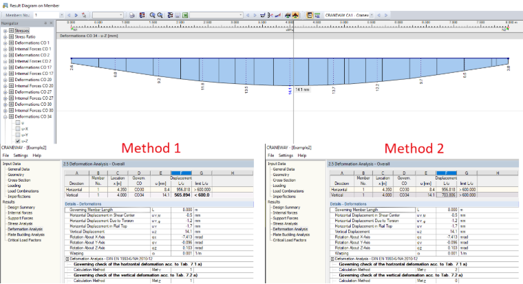Collapse the Deformations CO 34 node
Image resolution: width=523 pixels, height=284 pixels.
point(6,117)
